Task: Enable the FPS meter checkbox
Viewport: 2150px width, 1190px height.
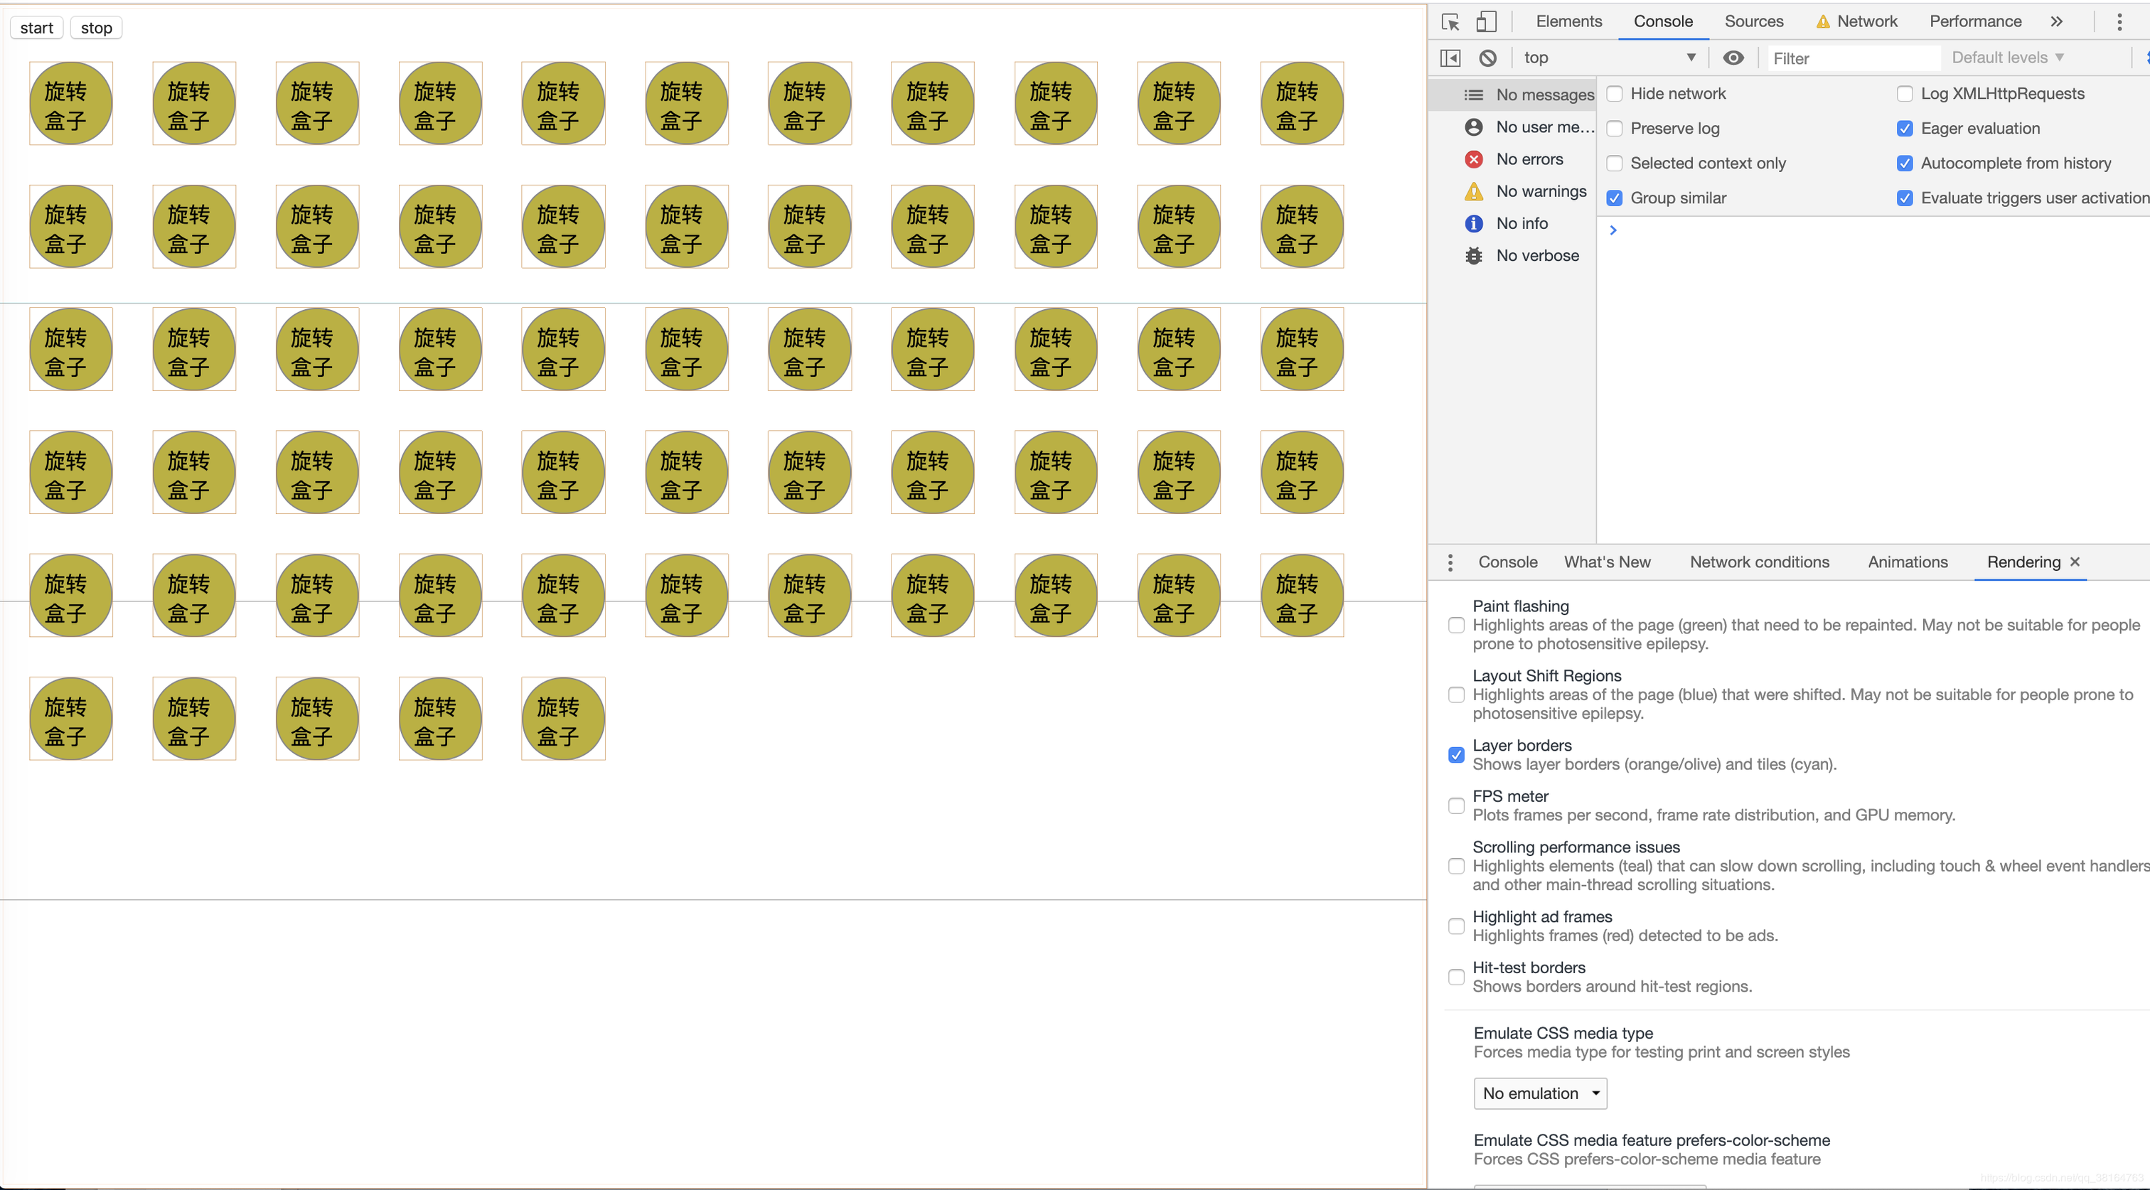Action: click(1455, 806)
